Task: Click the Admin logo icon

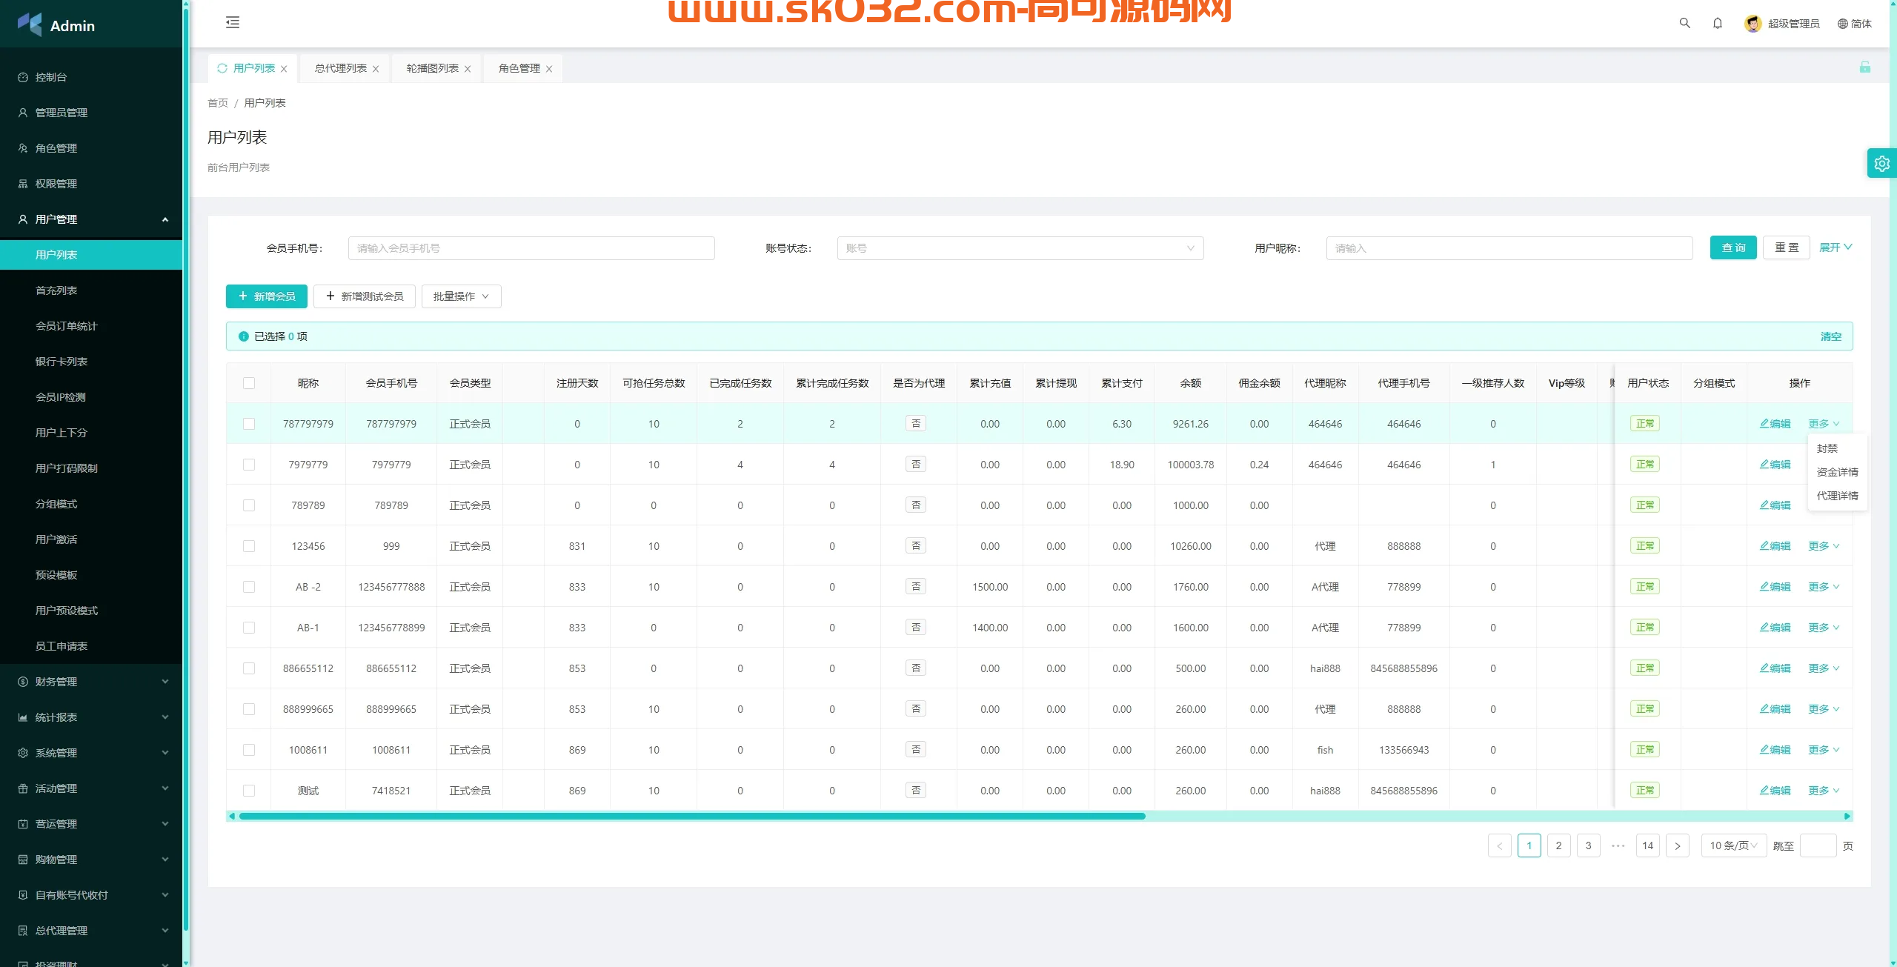Action: 30,24
